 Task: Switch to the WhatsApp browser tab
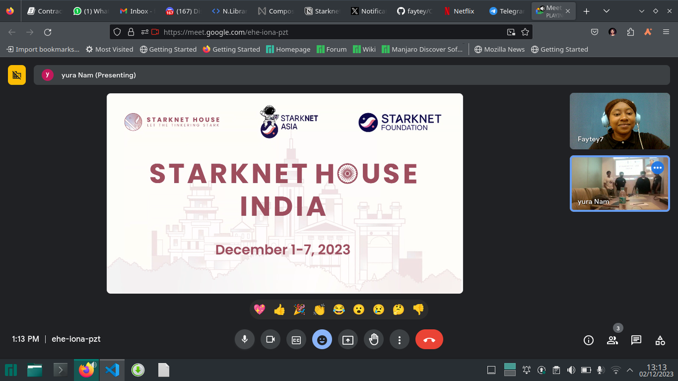pos(91,11)
